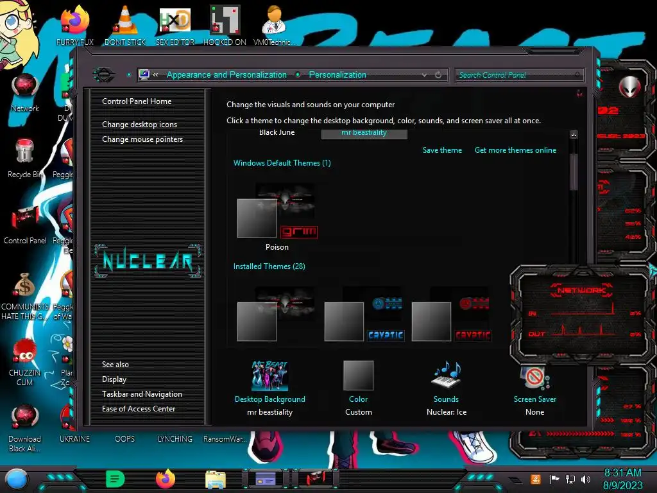Select the Poison theme thumbnail
This screenshot has width=657, height=493.
click(x=277, y=212)
